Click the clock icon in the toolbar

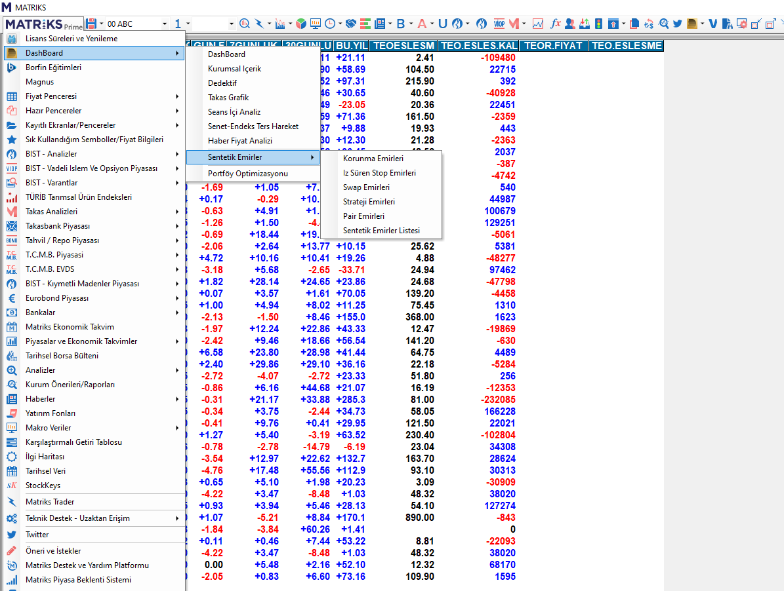click(x=329, y=24)
